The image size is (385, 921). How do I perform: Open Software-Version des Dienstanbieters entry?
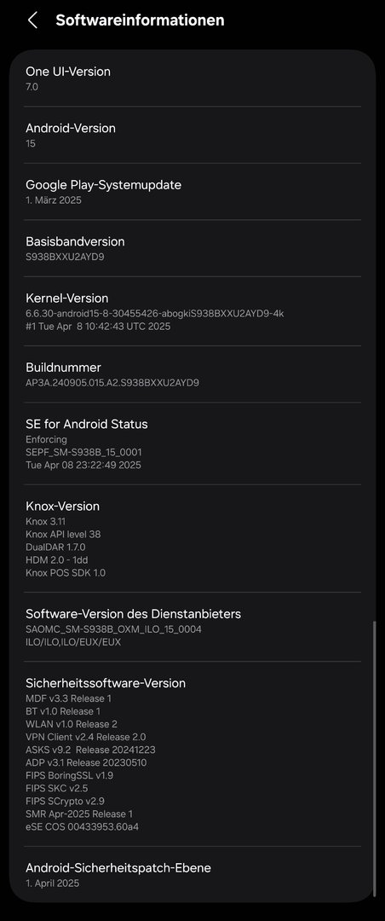[192, 627]
